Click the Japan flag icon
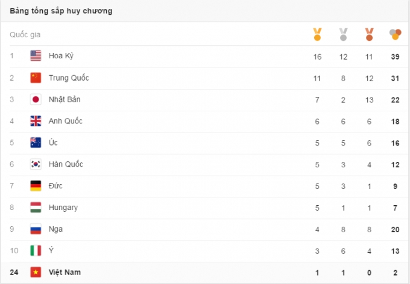Viewport: 410px width, 284px height. pyautogui.click(x=36, y=99)
